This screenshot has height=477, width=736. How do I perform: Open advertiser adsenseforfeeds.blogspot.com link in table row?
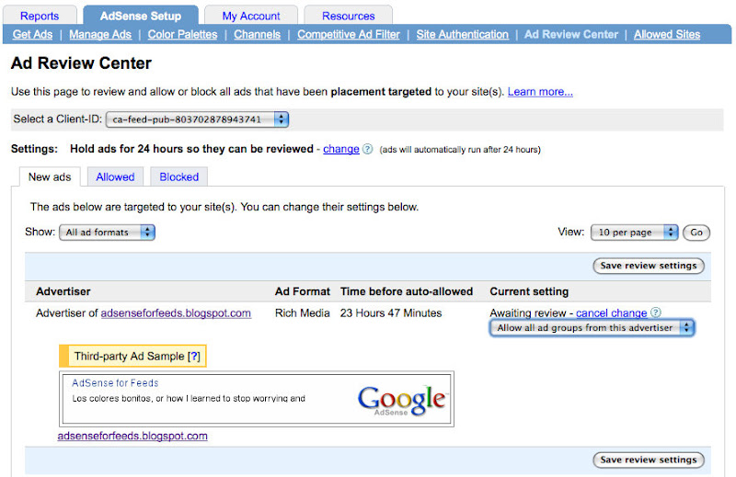click(x=176, y=312)
